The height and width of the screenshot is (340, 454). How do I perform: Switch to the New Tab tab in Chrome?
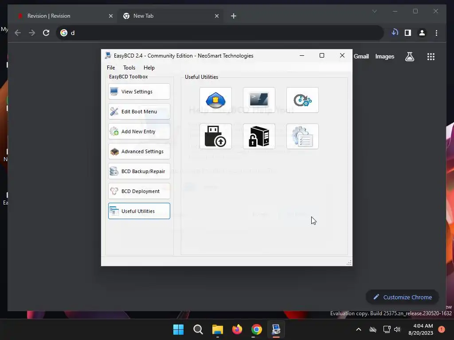pos(171,16)
